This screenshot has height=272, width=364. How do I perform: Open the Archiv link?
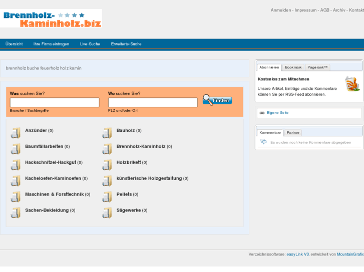pyautogui.click(x=339, y=10)
